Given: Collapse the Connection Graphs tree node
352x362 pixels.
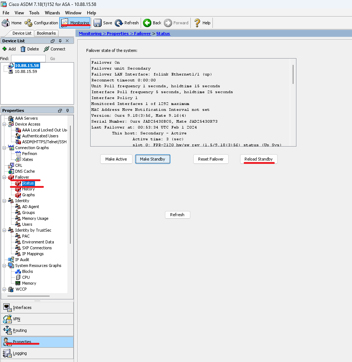Looking at the screenshot, I should click(4, 148).
